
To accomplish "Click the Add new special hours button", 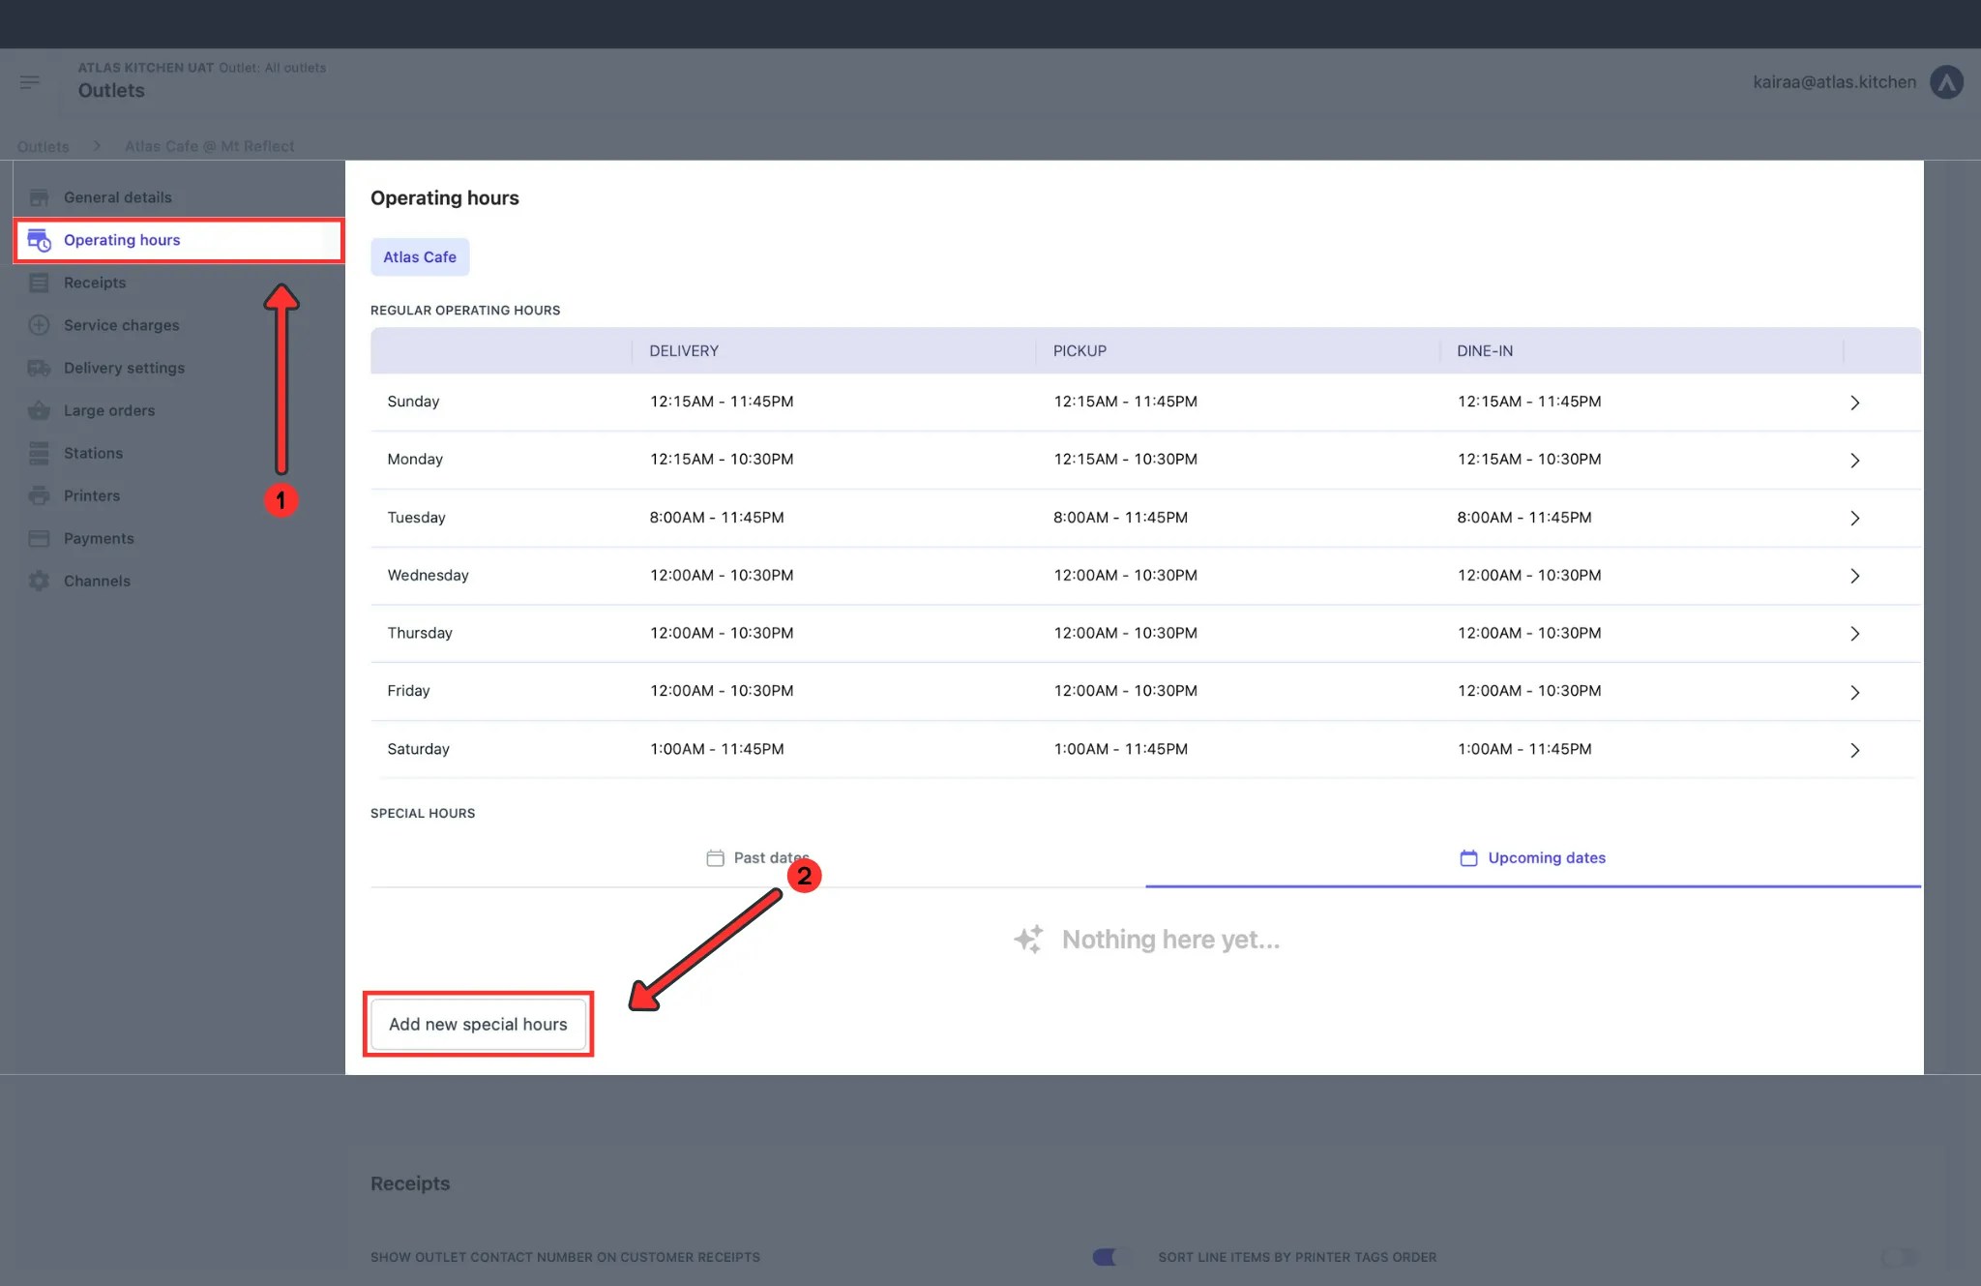I will [x=478, y=1023].
